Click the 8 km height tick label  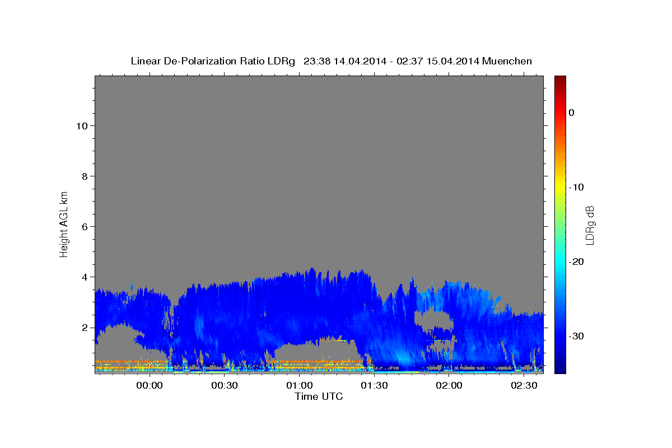point(84,176)
